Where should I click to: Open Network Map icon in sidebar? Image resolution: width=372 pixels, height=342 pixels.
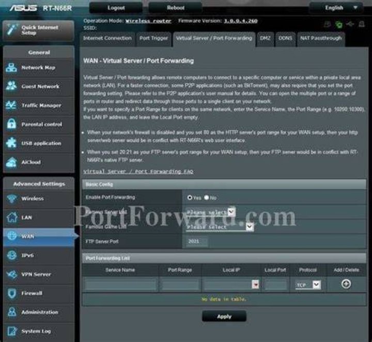(11, 68)
